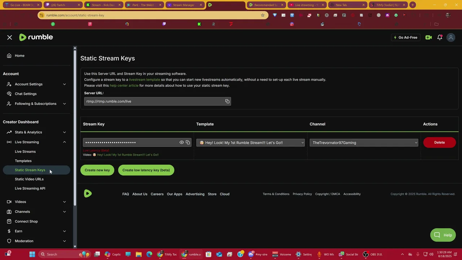Switch to the Go Live - BEAM tab
The width and height of the screenshot is (462, 260).
(x=22, y=5)
